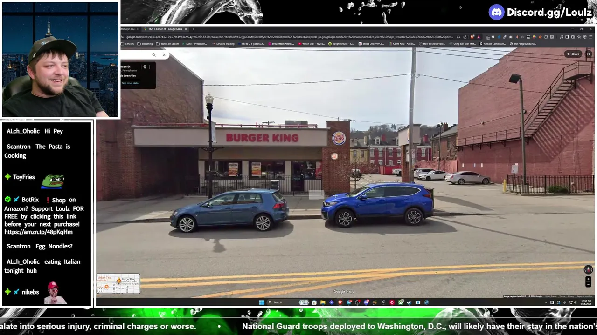Click the nikebs username in chat

[30, 292]
